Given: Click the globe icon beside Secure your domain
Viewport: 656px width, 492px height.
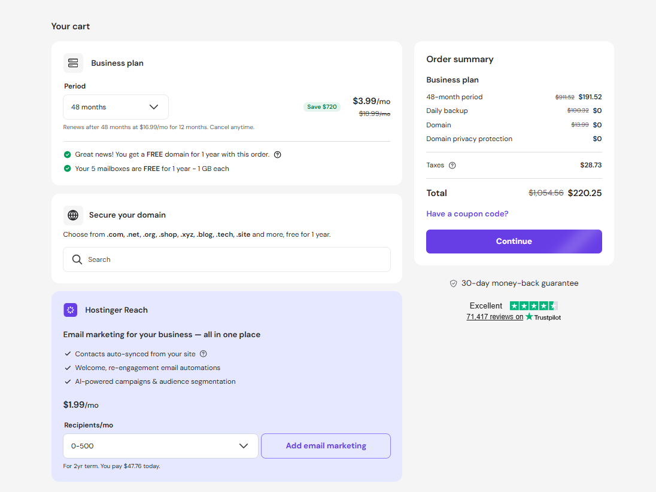Looking at the screenshot, I should (73, 215).
